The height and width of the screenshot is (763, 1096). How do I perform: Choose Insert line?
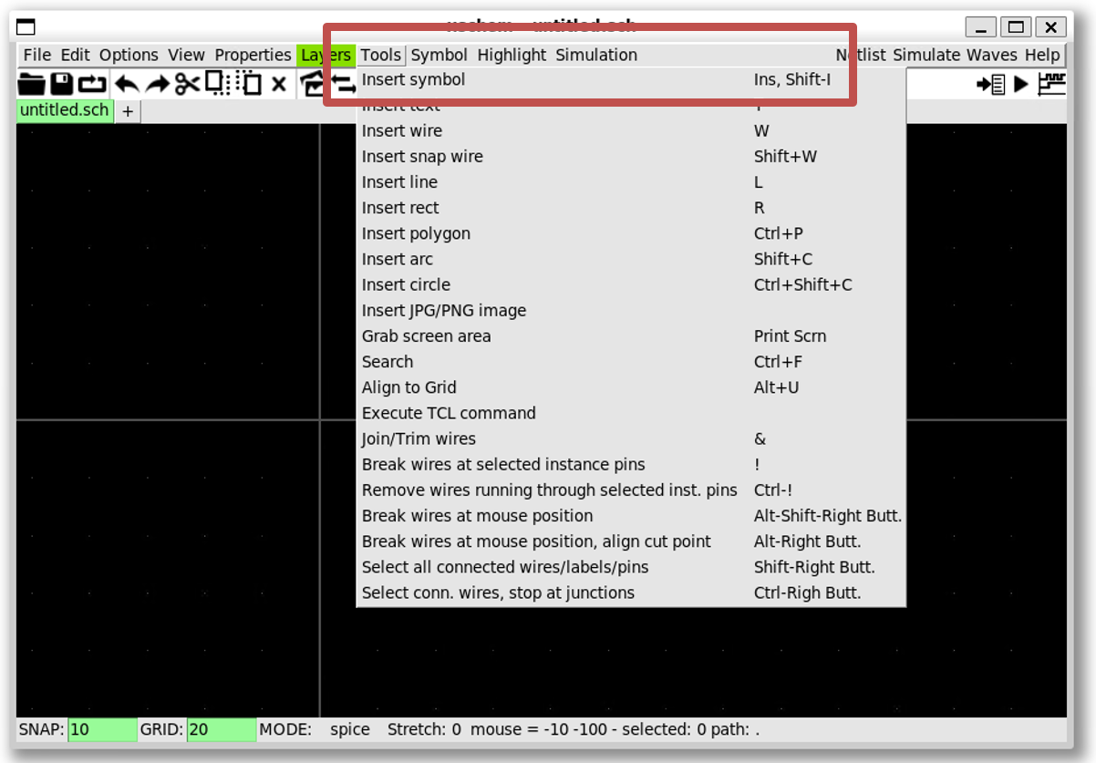[631, 182]
